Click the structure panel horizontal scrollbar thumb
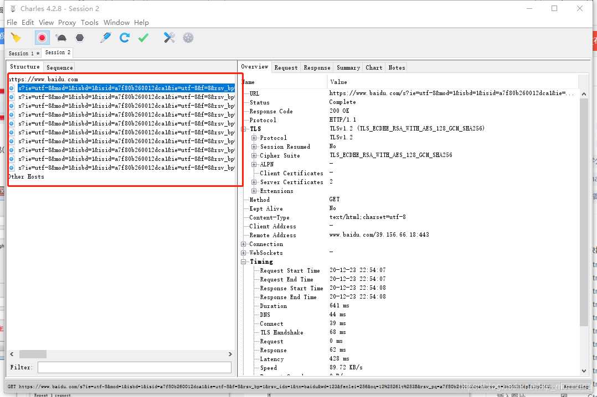Viewport: 597px width, 397px height. click(33, 354)
